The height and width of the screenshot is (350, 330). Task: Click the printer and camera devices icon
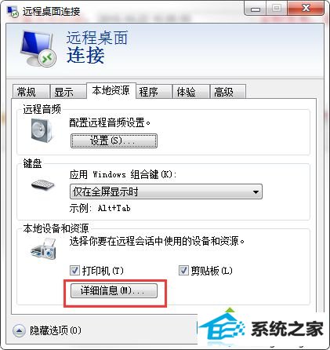point(43,249)
